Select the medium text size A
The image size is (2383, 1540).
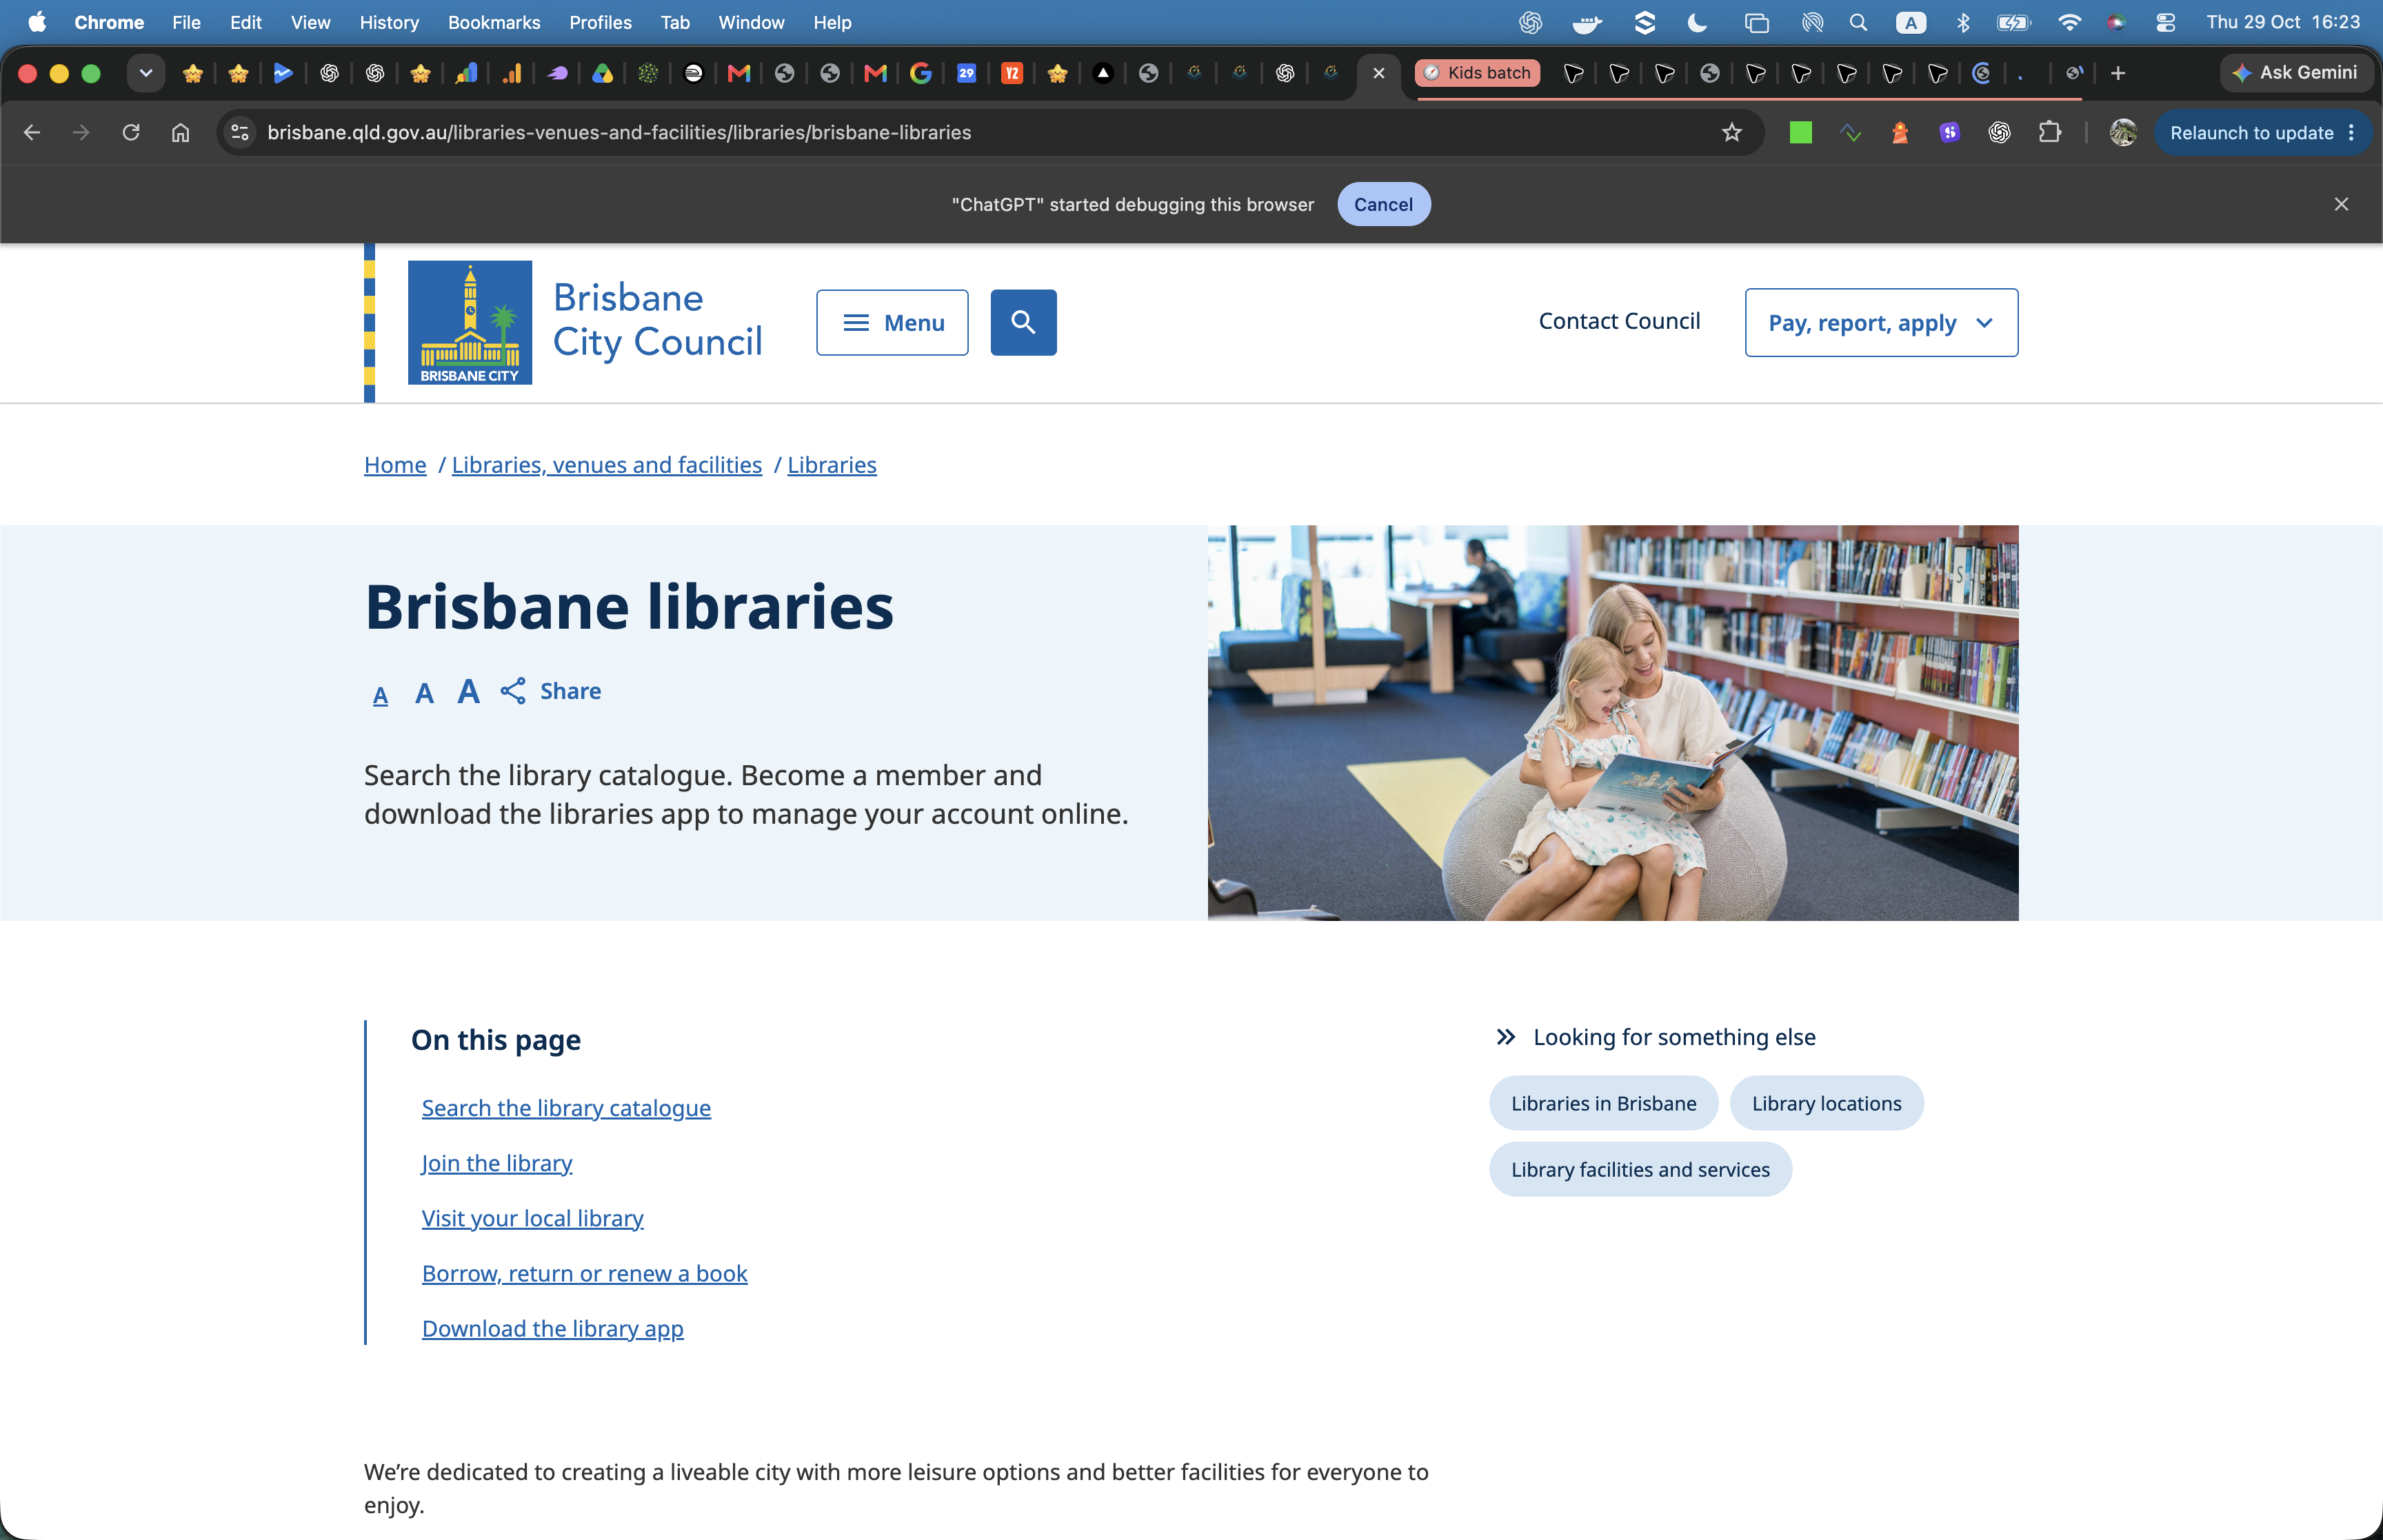coord(424,693)
